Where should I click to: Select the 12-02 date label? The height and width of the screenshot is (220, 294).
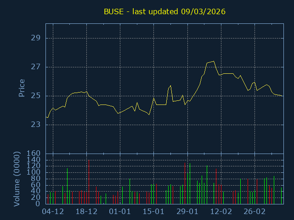(221, 212)
